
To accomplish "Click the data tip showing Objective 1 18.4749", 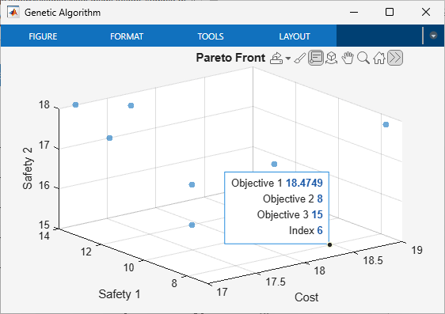I will tap(276, 207).
